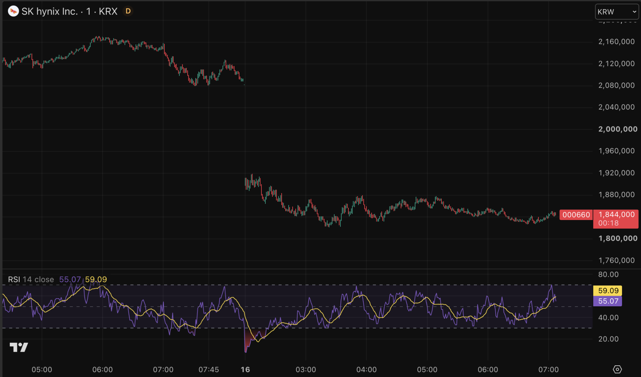Click the SK hynix Inc. symbol title
641x377 pixels.
(x=69, y=11)
